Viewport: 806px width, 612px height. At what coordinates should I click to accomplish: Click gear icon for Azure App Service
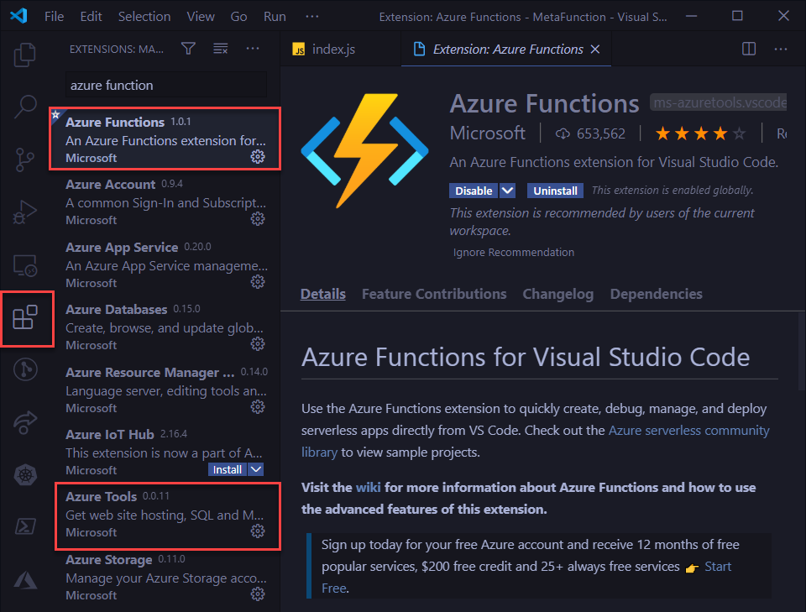[x=258, y=281]
